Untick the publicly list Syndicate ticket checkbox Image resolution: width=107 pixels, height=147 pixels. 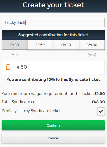tap(101, 111)
